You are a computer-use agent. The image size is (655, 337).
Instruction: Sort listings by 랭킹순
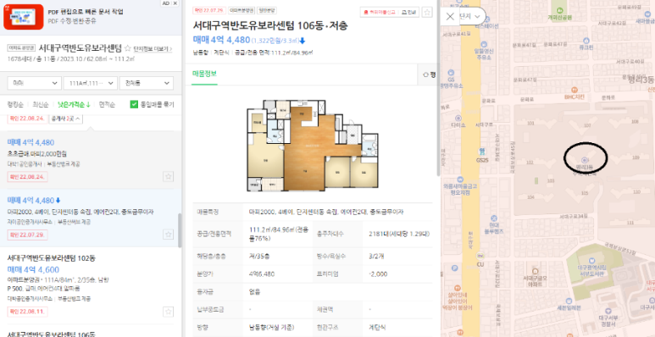coord(15,104)
